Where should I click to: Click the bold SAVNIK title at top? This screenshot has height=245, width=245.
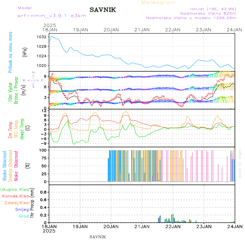coord(103,10)
